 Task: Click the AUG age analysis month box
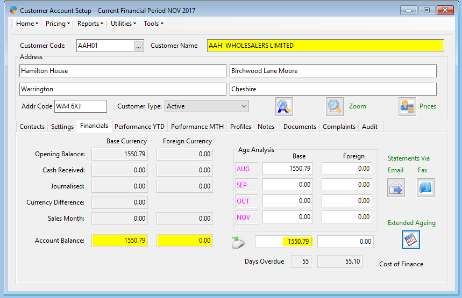pyautogui.click(x=246, y=169)
